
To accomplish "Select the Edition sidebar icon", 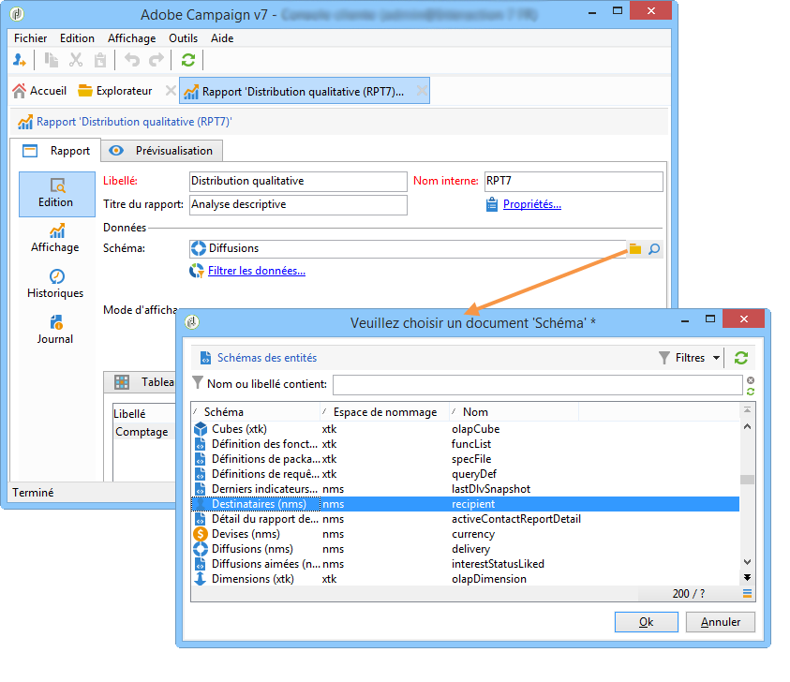I will 56,194.
